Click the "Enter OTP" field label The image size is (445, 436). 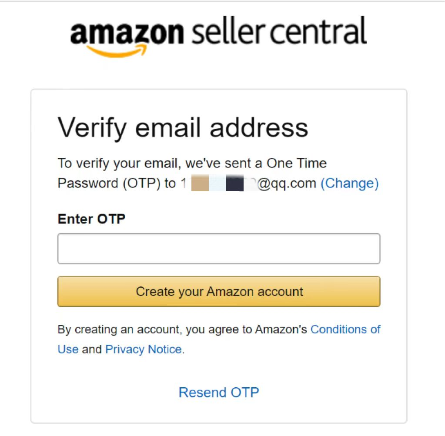point(91,219)
